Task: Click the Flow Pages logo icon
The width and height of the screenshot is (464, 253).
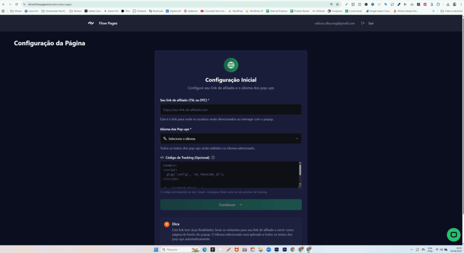Action: coord(91,23)
